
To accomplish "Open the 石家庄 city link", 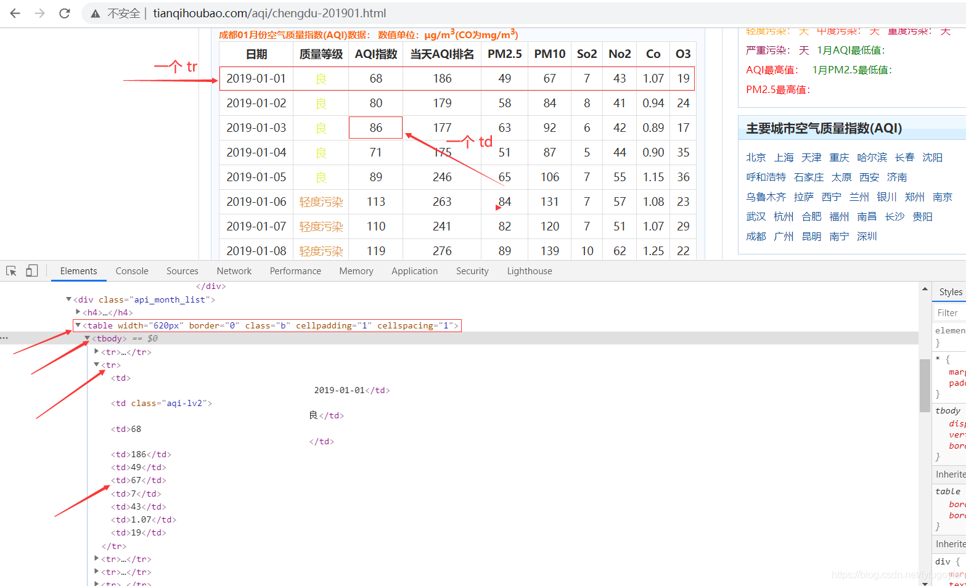I will tap(809, 177).
